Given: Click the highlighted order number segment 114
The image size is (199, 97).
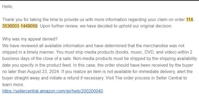Looking at the screenshot, I should tap(189, 20).
